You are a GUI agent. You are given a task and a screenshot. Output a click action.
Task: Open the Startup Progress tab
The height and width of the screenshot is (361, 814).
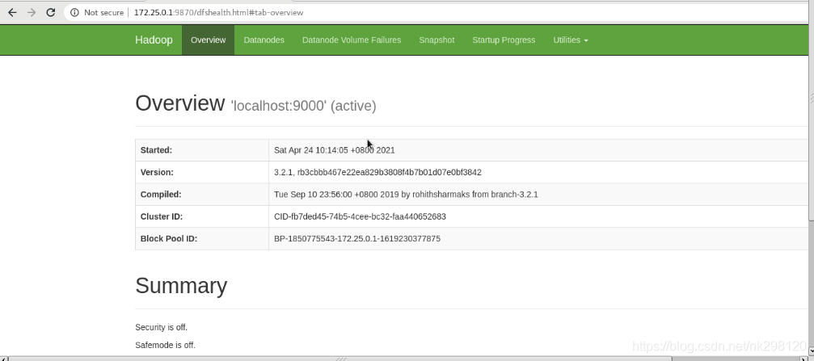pos(504,40)
